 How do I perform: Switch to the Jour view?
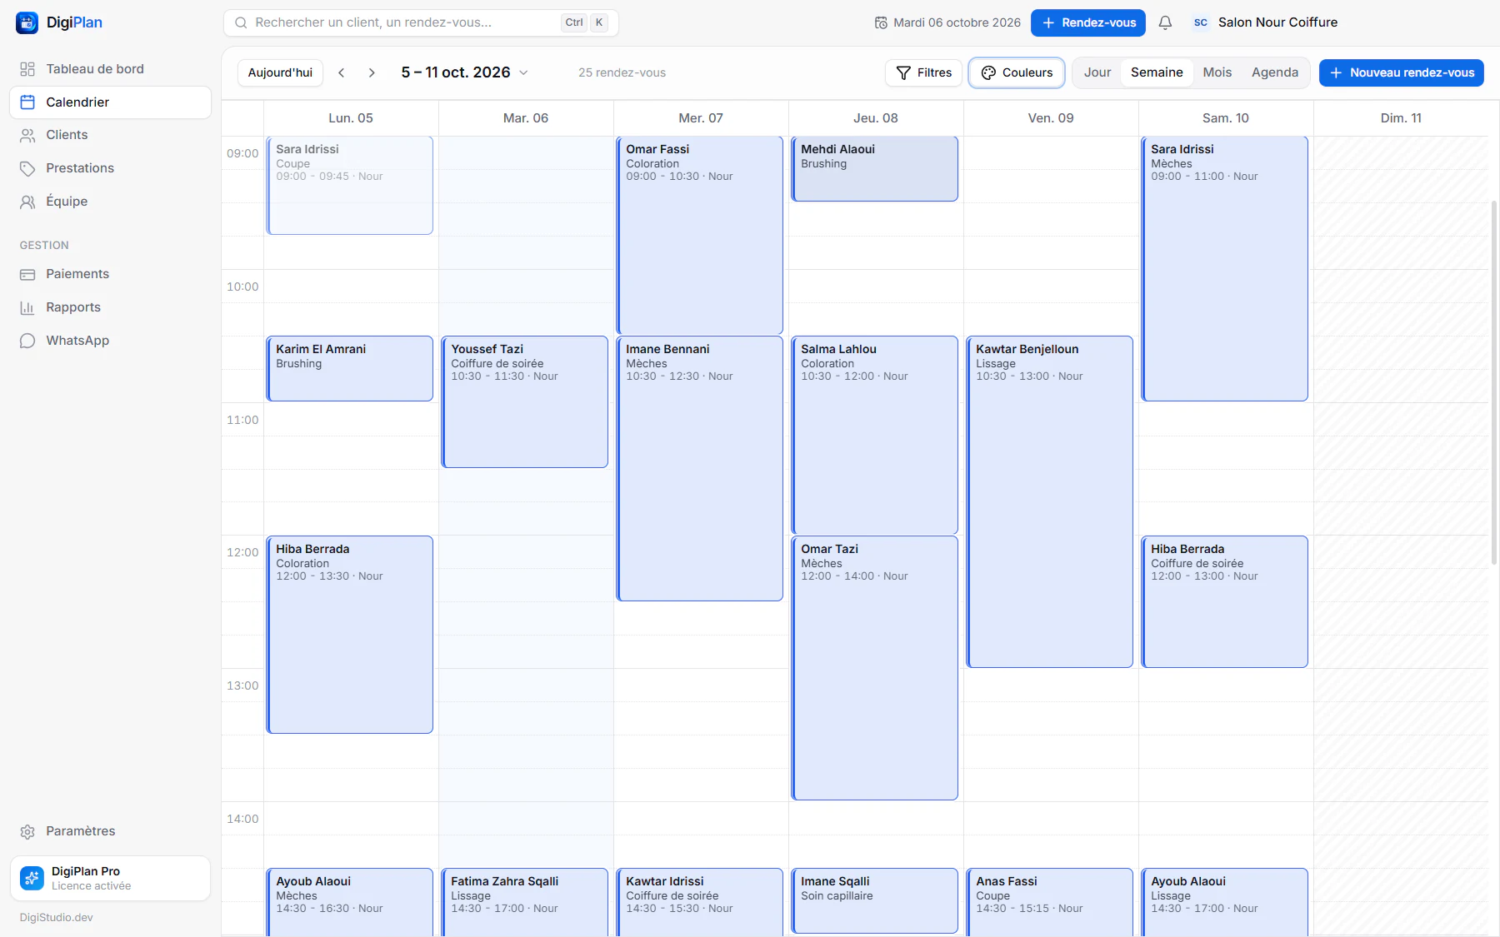click(1097, 72)
